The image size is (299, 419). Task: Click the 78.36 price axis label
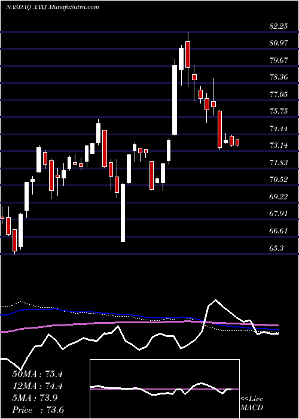[279, 77]
